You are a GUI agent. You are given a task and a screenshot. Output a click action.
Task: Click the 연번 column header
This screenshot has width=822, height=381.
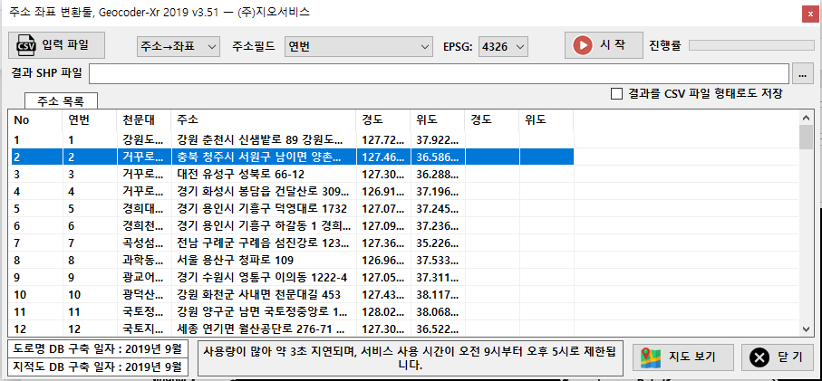[90, 119]
